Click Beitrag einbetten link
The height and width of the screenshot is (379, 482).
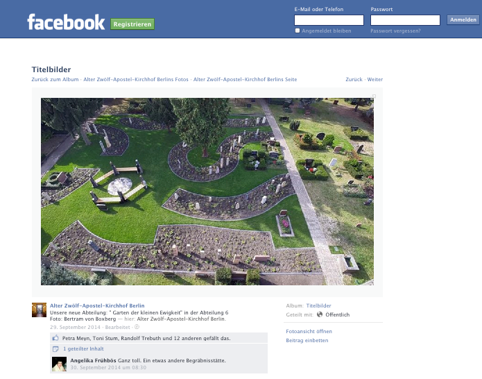(307, 340)
